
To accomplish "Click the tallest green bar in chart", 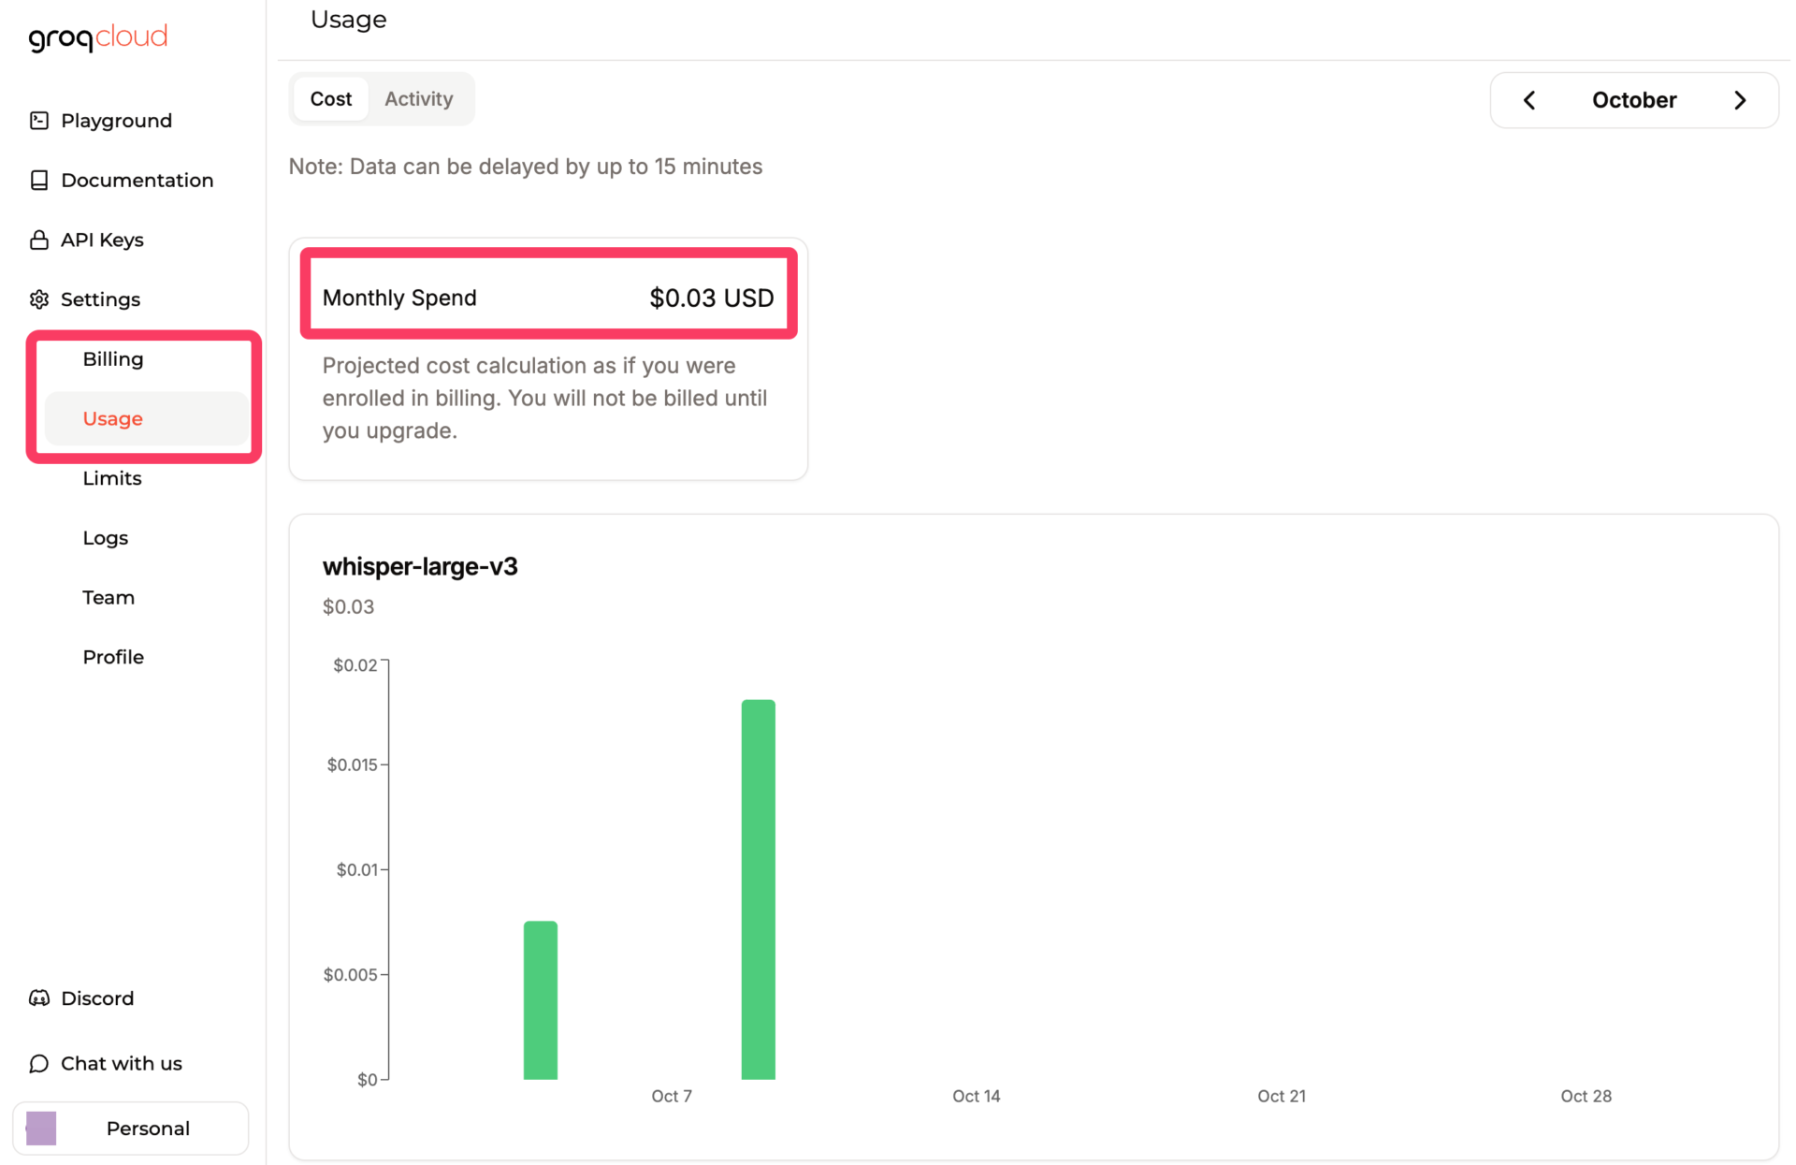I will tap(758, 889).
